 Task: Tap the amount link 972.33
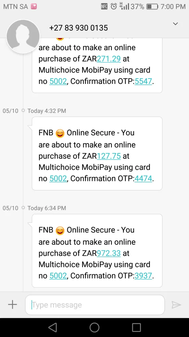109,253
